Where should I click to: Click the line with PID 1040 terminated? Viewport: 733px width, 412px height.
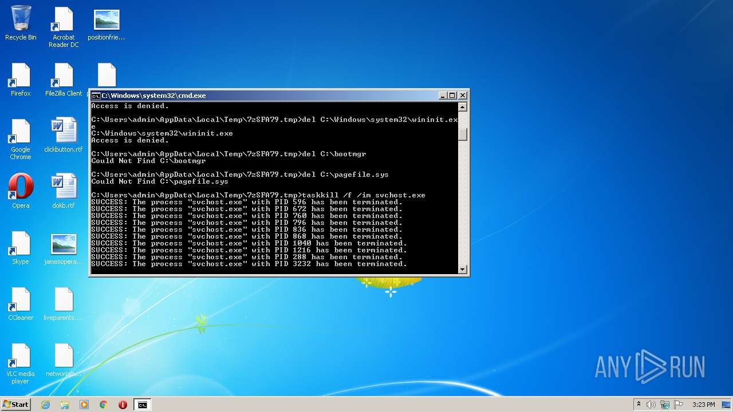pos(249,243)
